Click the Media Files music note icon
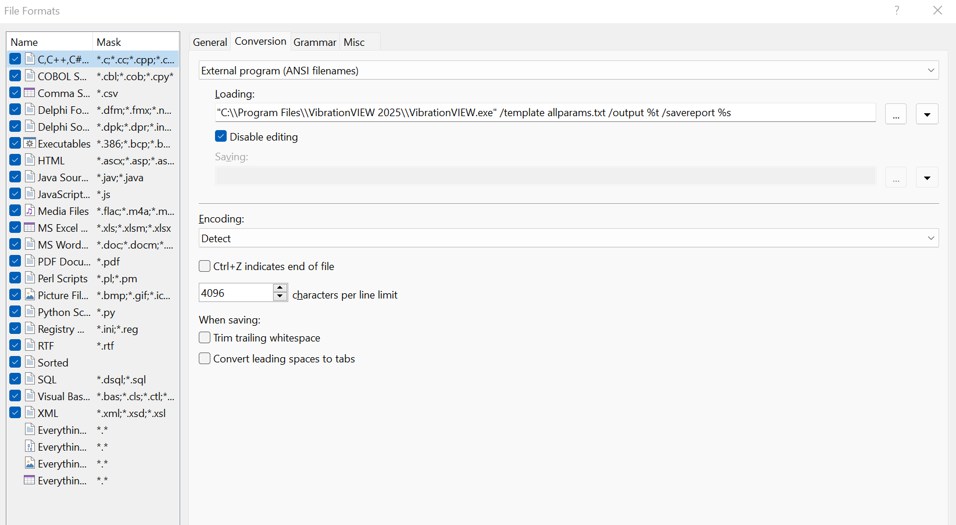956x525 pixels. tap(30, 211)
